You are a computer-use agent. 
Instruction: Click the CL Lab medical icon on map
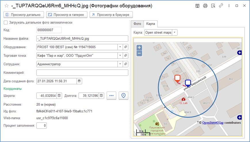183,99
